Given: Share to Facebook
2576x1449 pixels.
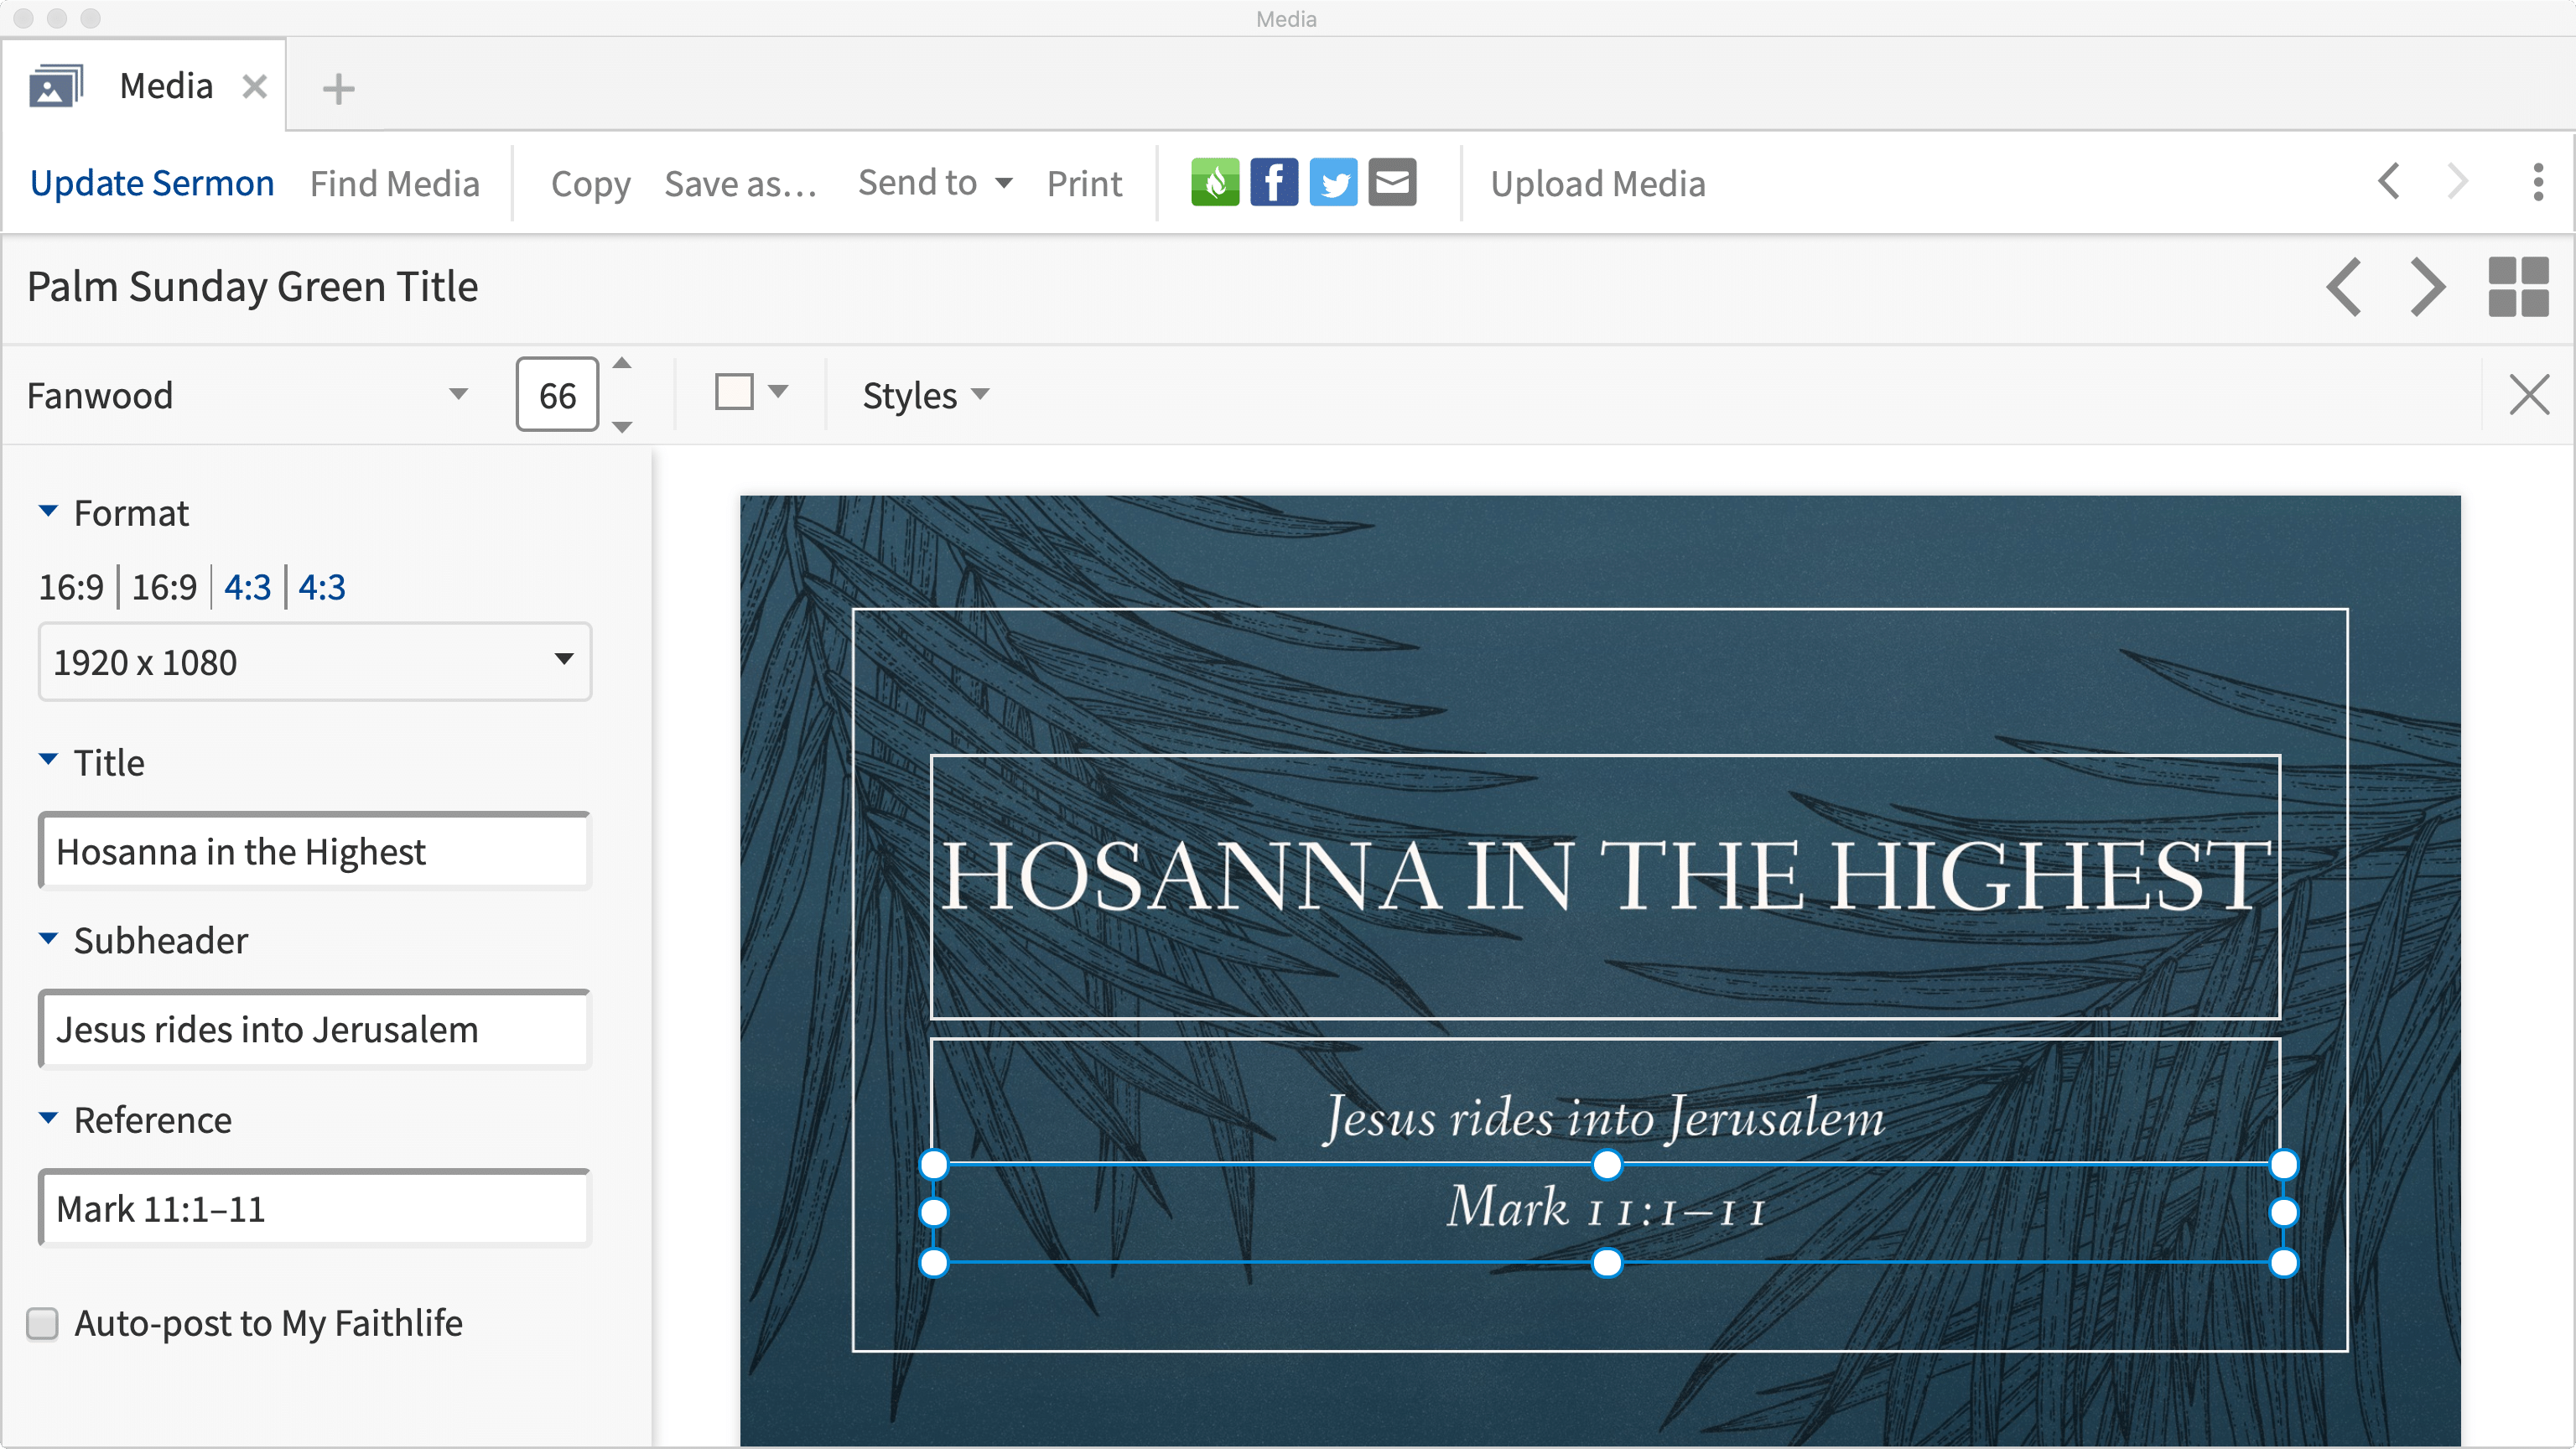Looking at the screenshot, I should [1274, 182].
